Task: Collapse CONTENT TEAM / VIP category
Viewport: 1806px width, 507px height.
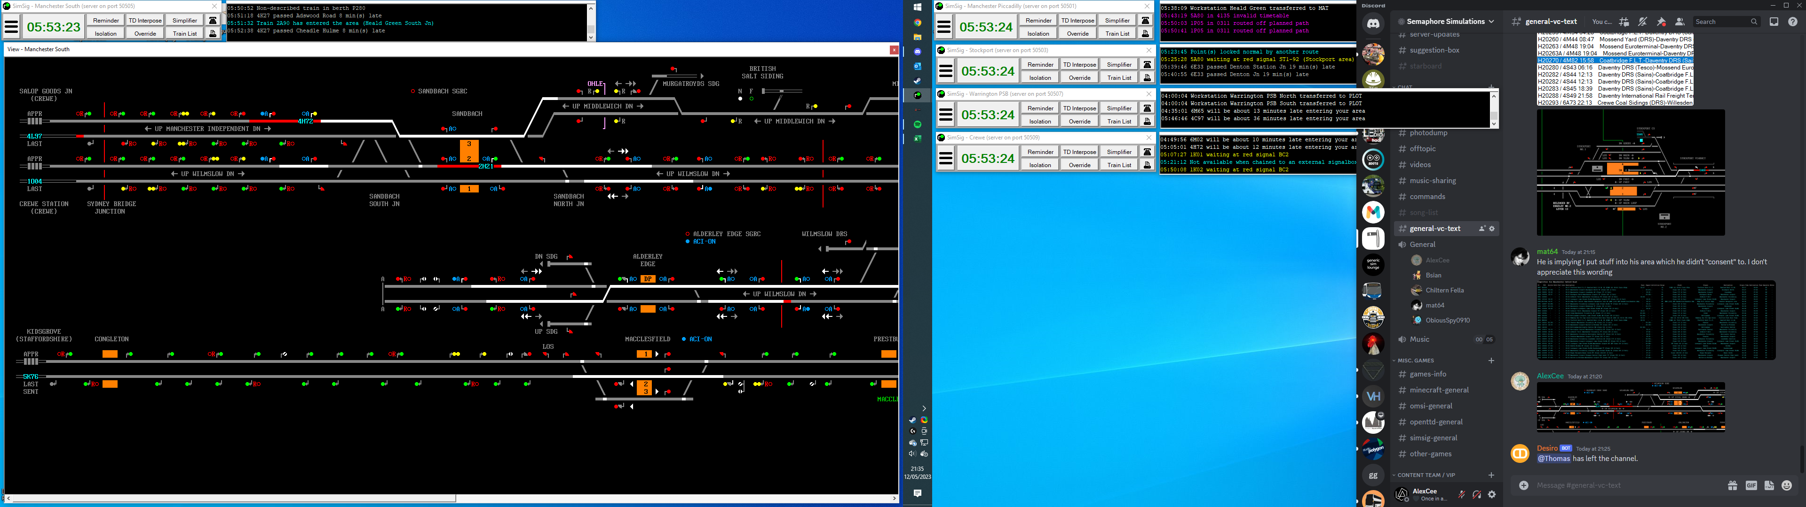Action: point(1426,475)
